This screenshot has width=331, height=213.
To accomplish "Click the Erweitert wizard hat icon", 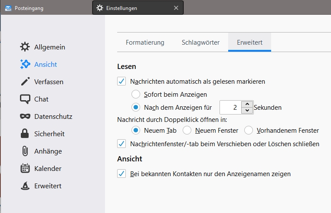I will click(25, 186).
